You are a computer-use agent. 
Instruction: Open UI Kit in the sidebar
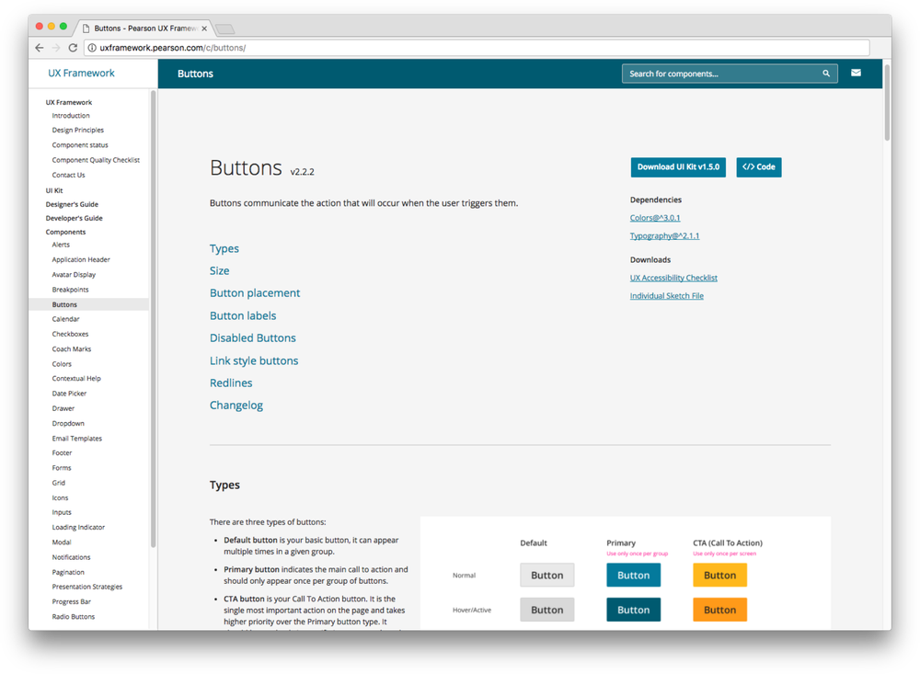click(x=54, y=190)
